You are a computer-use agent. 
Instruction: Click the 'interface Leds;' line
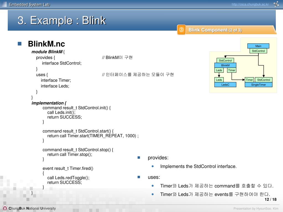(55, 86)
